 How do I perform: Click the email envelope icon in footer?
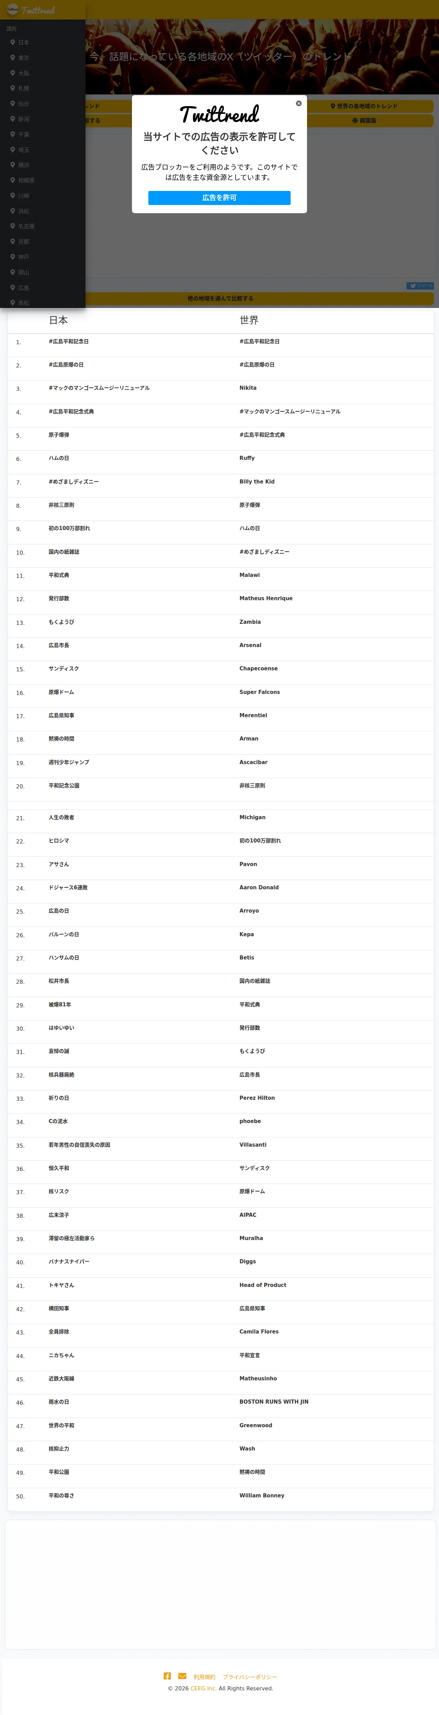[182, 1676]
